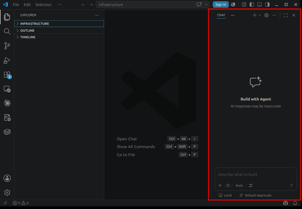Go forward with the right arrow
The image size is (302, 209).
coord(91,4)
